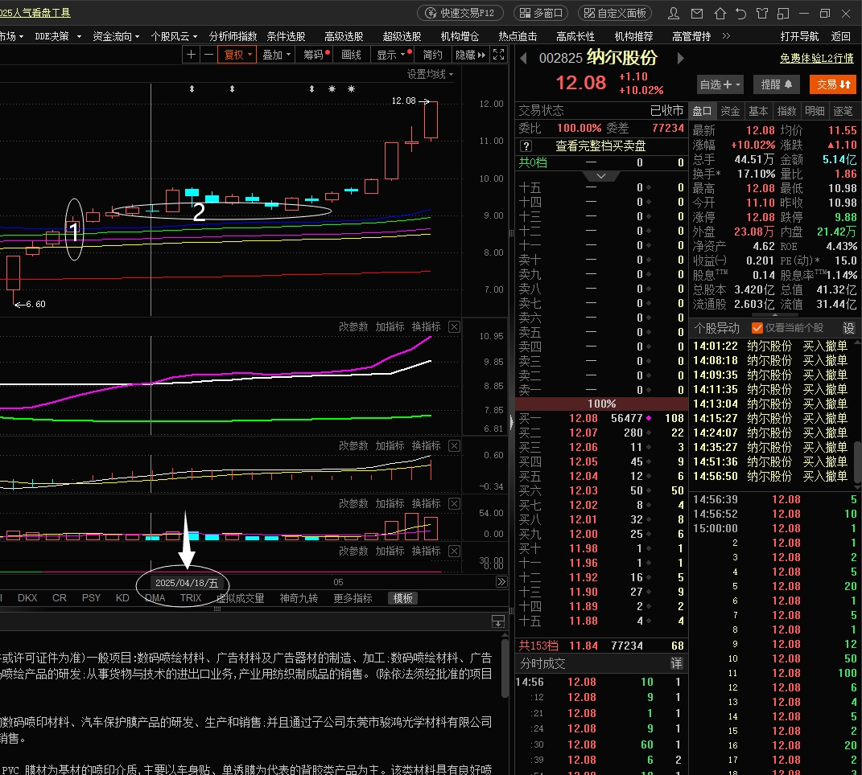Click the orange 交易 trade button
Image resolution: width=862 pixels, height=775 pixels.
(833, 84)
